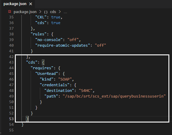
Task: Open package.json breadcrumb item
Action: click(x=25, y=12)
